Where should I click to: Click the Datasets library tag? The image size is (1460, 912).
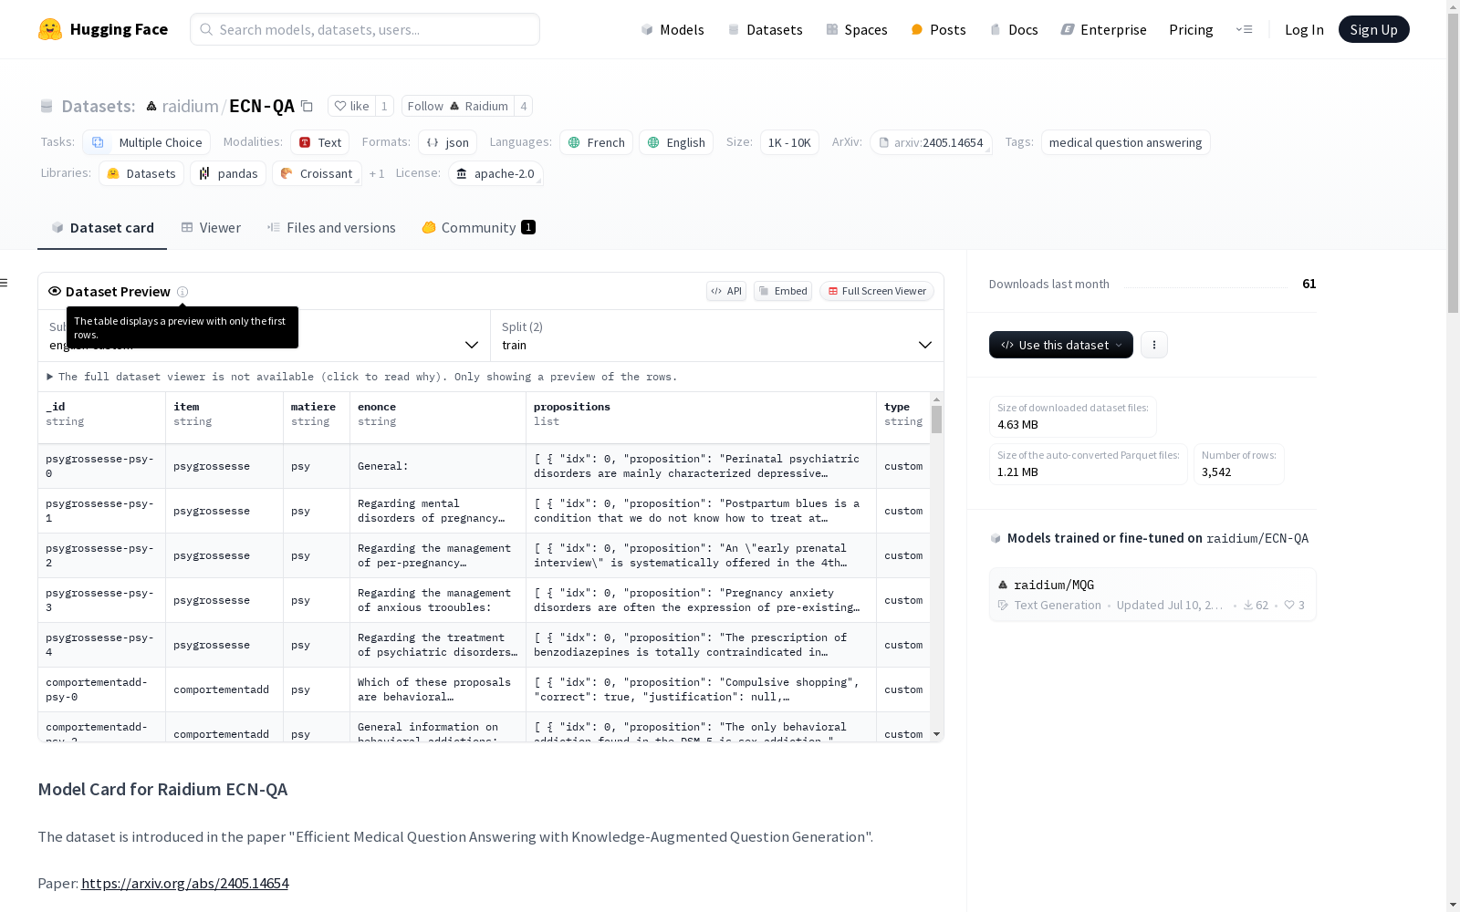(x=141, y=173)
